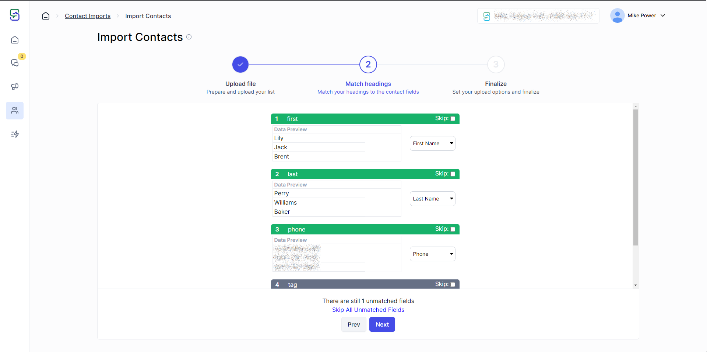The image size is (707, 352).
Task: Click the app logo in the sidebar
Action: pos(15,15)
